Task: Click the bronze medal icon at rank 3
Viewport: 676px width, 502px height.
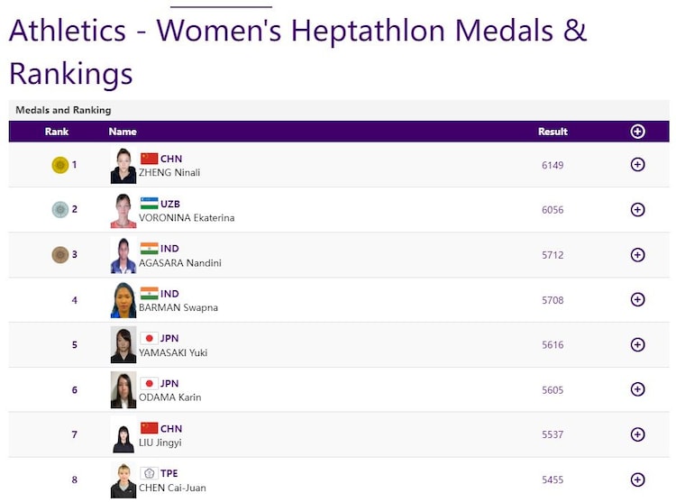Action: pyautogui.click(x=60, y=255)
